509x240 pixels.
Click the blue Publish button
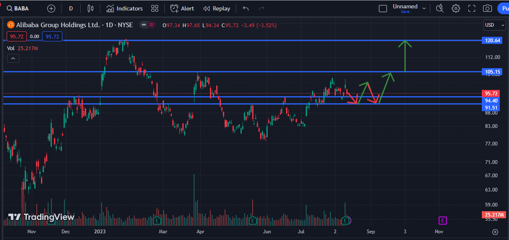pos(504,8)
